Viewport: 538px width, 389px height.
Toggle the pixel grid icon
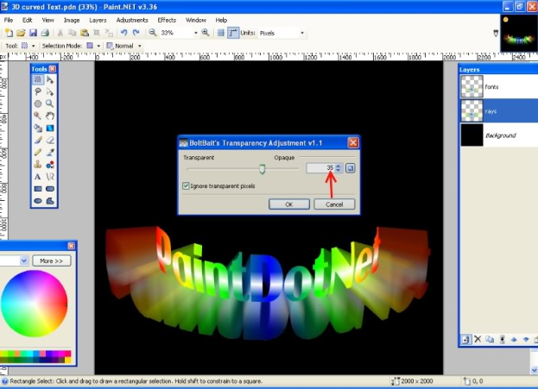[x=221, y=33]
